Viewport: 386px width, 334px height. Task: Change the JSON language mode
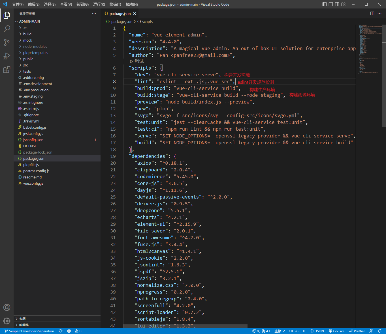click(317, 331)
